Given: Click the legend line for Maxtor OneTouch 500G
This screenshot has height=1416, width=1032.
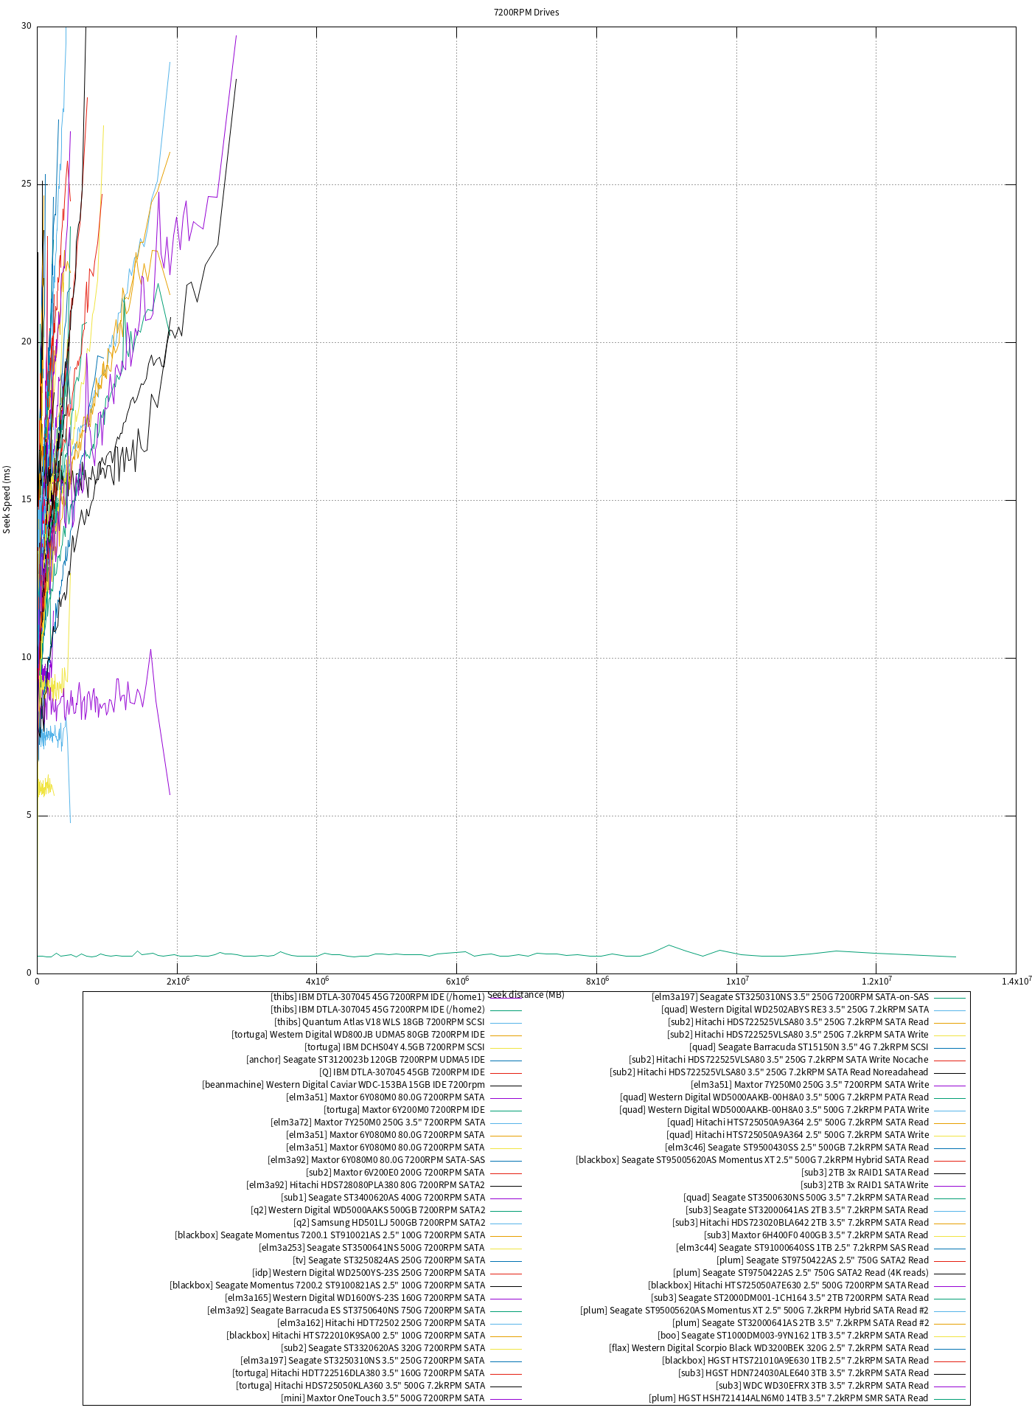Looking at the screenshot, I should tap(506, 1398).
